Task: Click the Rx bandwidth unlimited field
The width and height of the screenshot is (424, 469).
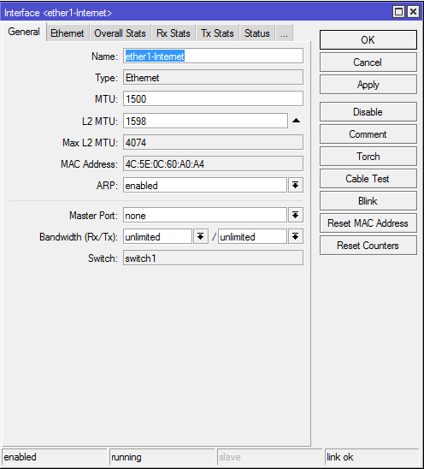Action: 157,236
